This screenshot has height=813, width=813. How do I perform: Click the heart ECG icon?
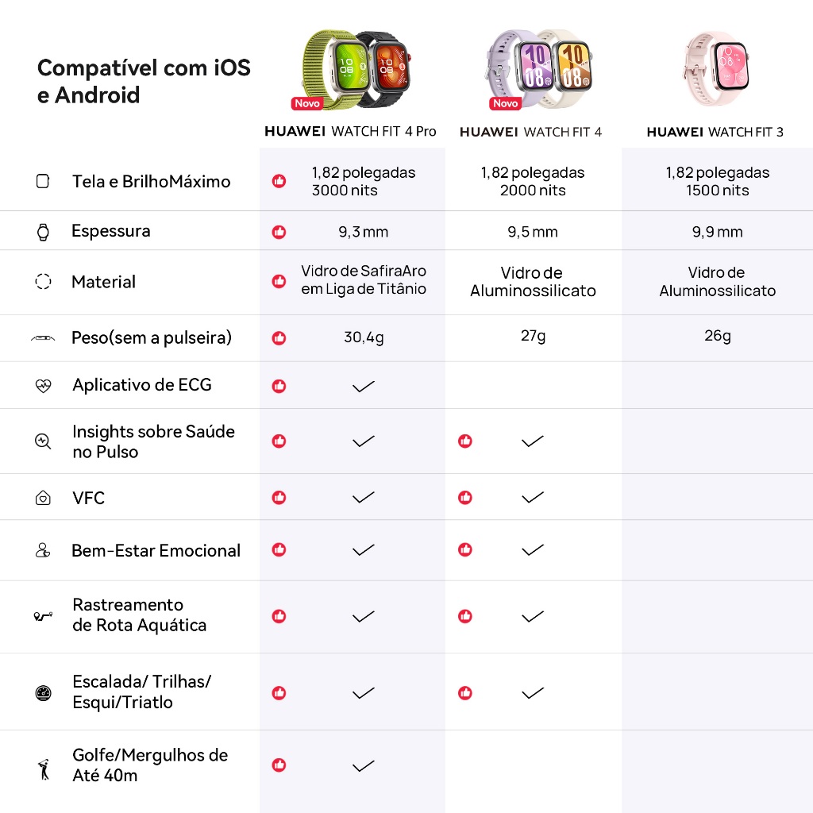tap(43, 386)
